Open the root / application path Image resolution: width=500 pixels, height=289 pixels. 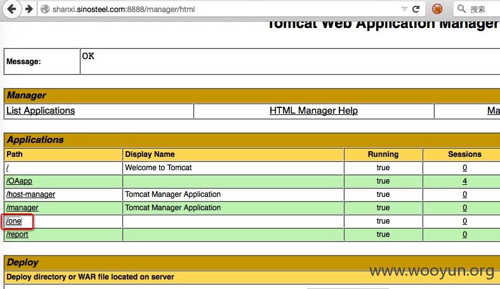click(8, 168)
